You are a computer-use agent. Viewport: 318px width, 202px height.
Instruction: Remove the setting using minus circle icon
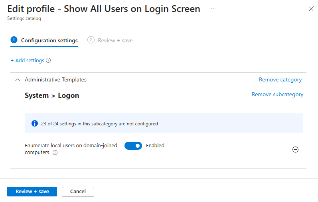[295, 150]
